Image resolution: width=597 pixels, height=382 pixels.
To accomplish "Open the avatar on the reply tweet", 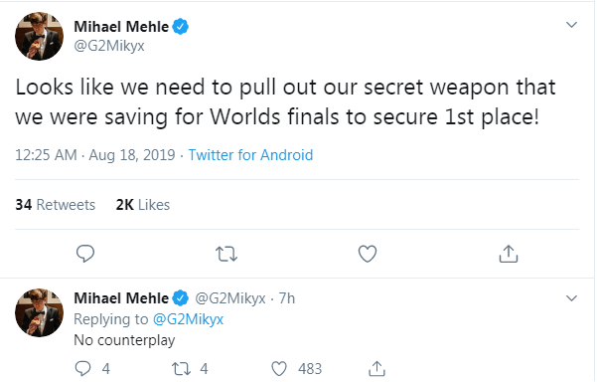I will (x=39, y=312).
